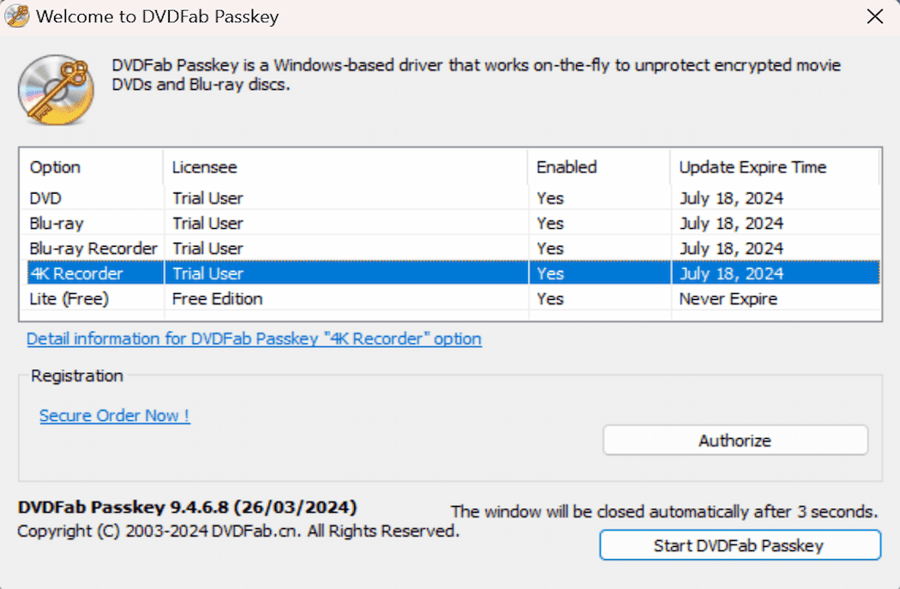Viewport: 900px width, 589px height.
Task: Click Trial User in the 4K Recorder row
Action: (207, 273)
